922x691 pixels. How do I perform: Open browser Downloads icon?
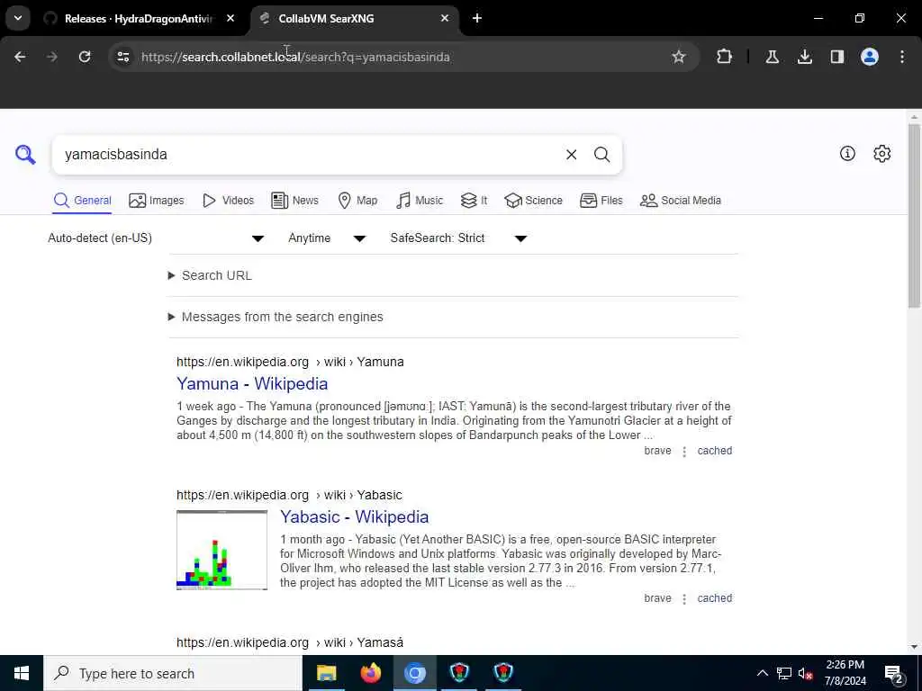(805, 57)
